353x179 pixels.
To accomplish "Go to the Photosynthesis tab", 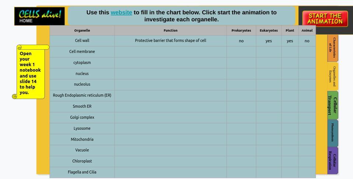I will tap(332, 133).
